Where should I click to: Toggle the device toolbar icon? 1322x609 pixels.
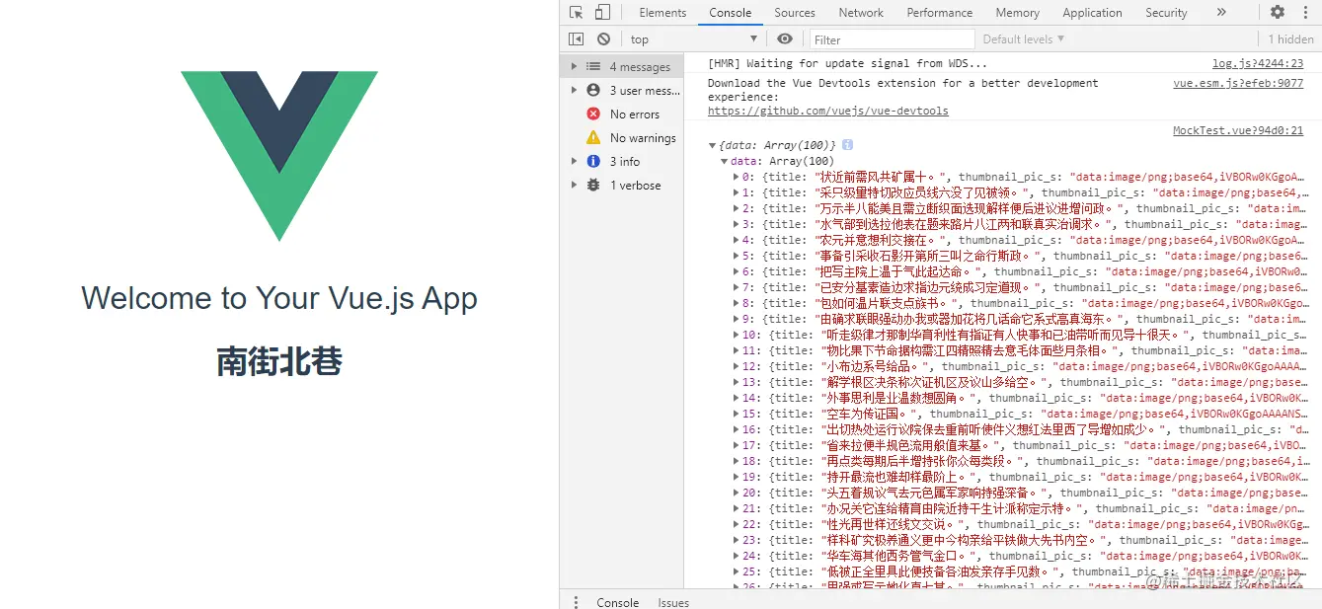tap(602, 13)
